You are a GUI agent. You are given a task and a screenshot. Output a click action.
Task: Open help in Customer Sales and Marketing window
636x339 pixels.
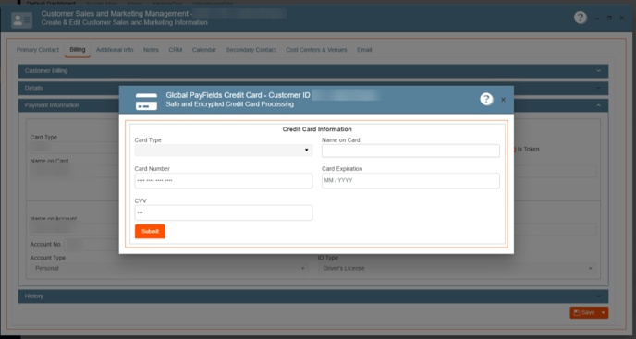click(x=581, y=18)
